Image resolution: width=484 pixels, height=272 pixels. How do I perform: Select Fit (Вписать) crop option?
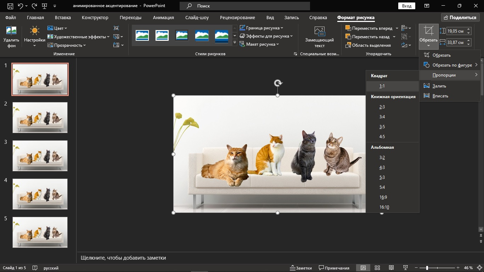click(440, 96)
